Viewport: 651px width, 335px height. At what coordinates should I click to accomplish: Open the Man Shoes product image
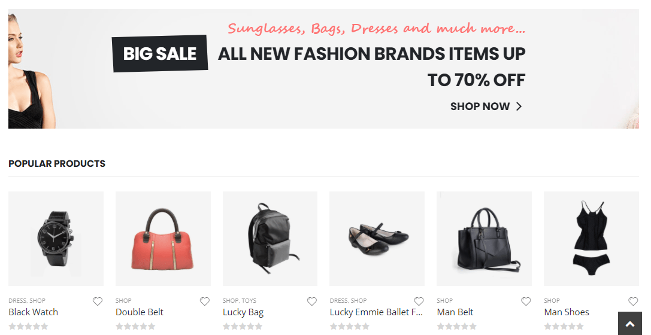(x=591, y=239)
